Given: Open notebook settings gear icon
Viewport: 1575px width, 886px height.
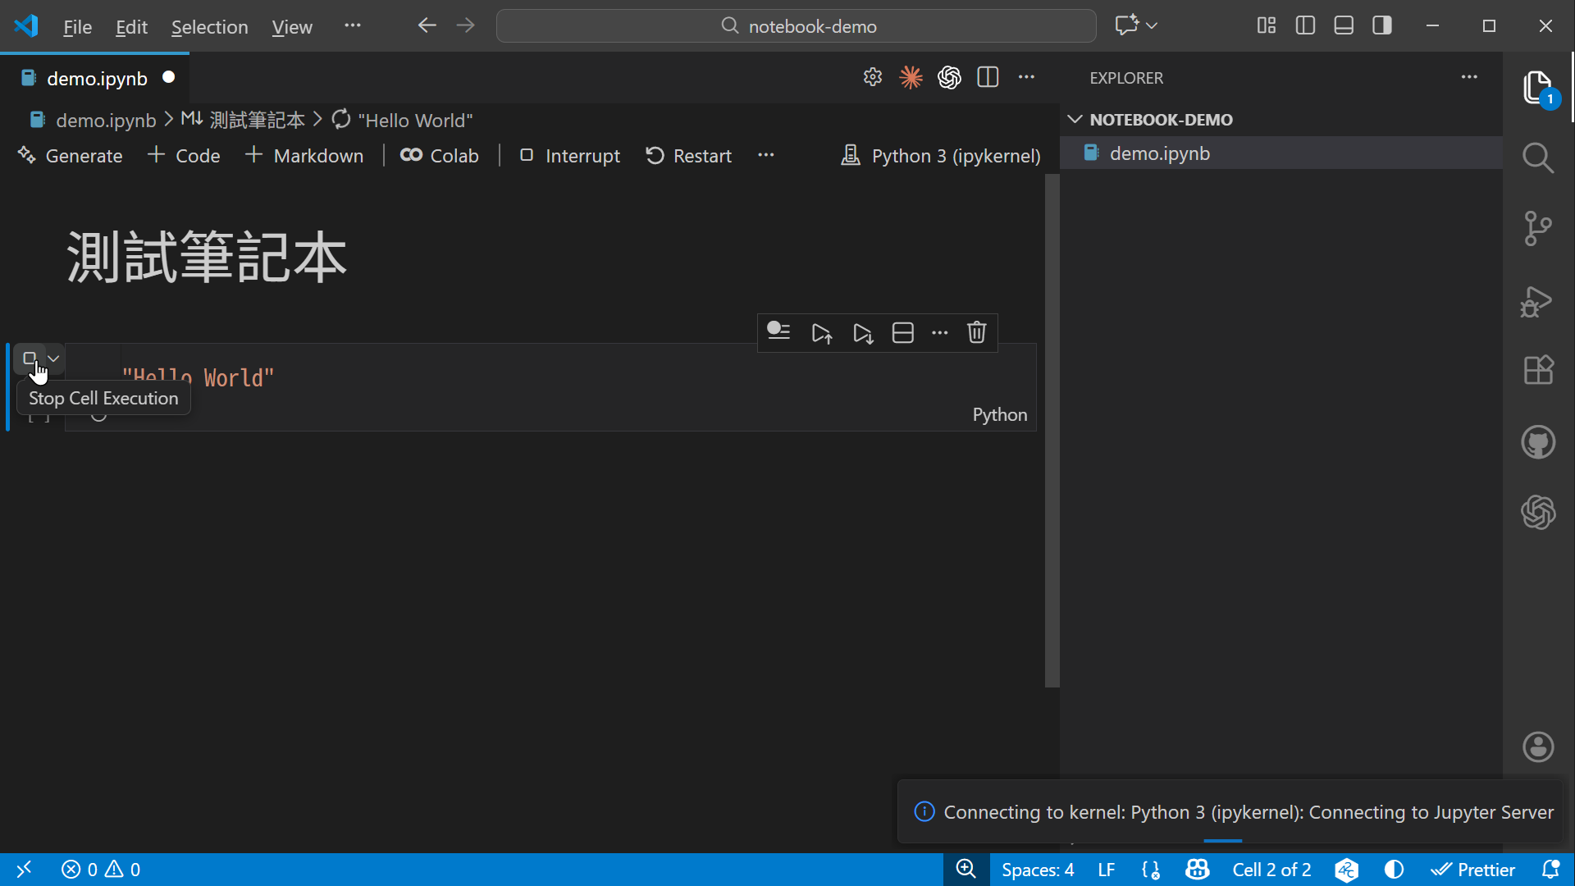Looking at the screenshot, I should tap(872, 77).
